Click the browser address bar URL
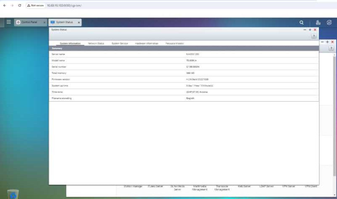The image size is (337, 199). 64,5
